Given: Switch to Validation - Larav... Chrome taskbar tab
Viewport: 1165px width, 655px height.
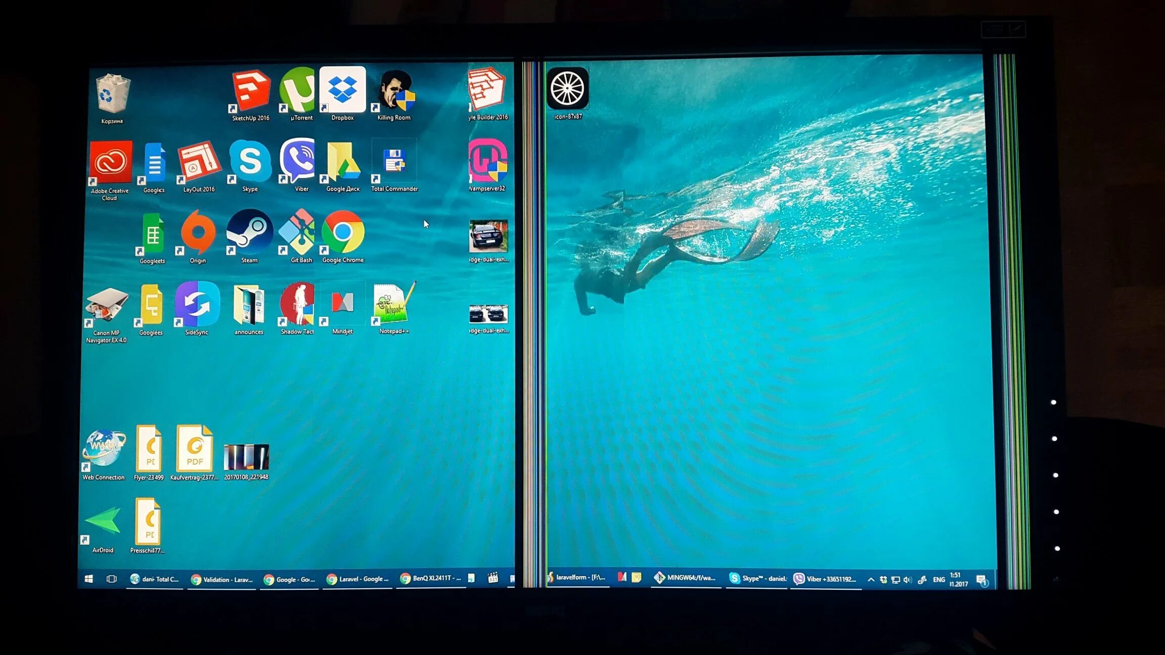Looking at the screenshot, I should (221, 580).
